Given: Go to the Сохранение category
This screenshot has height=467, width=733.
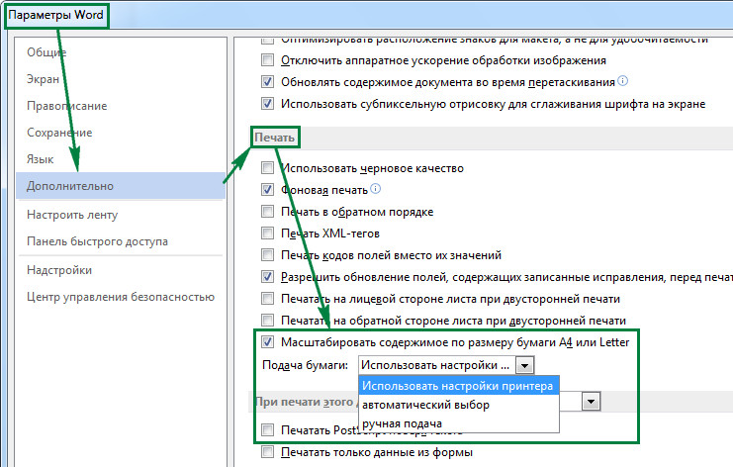Looking at the screenshot, I should [x=59, y=133].
